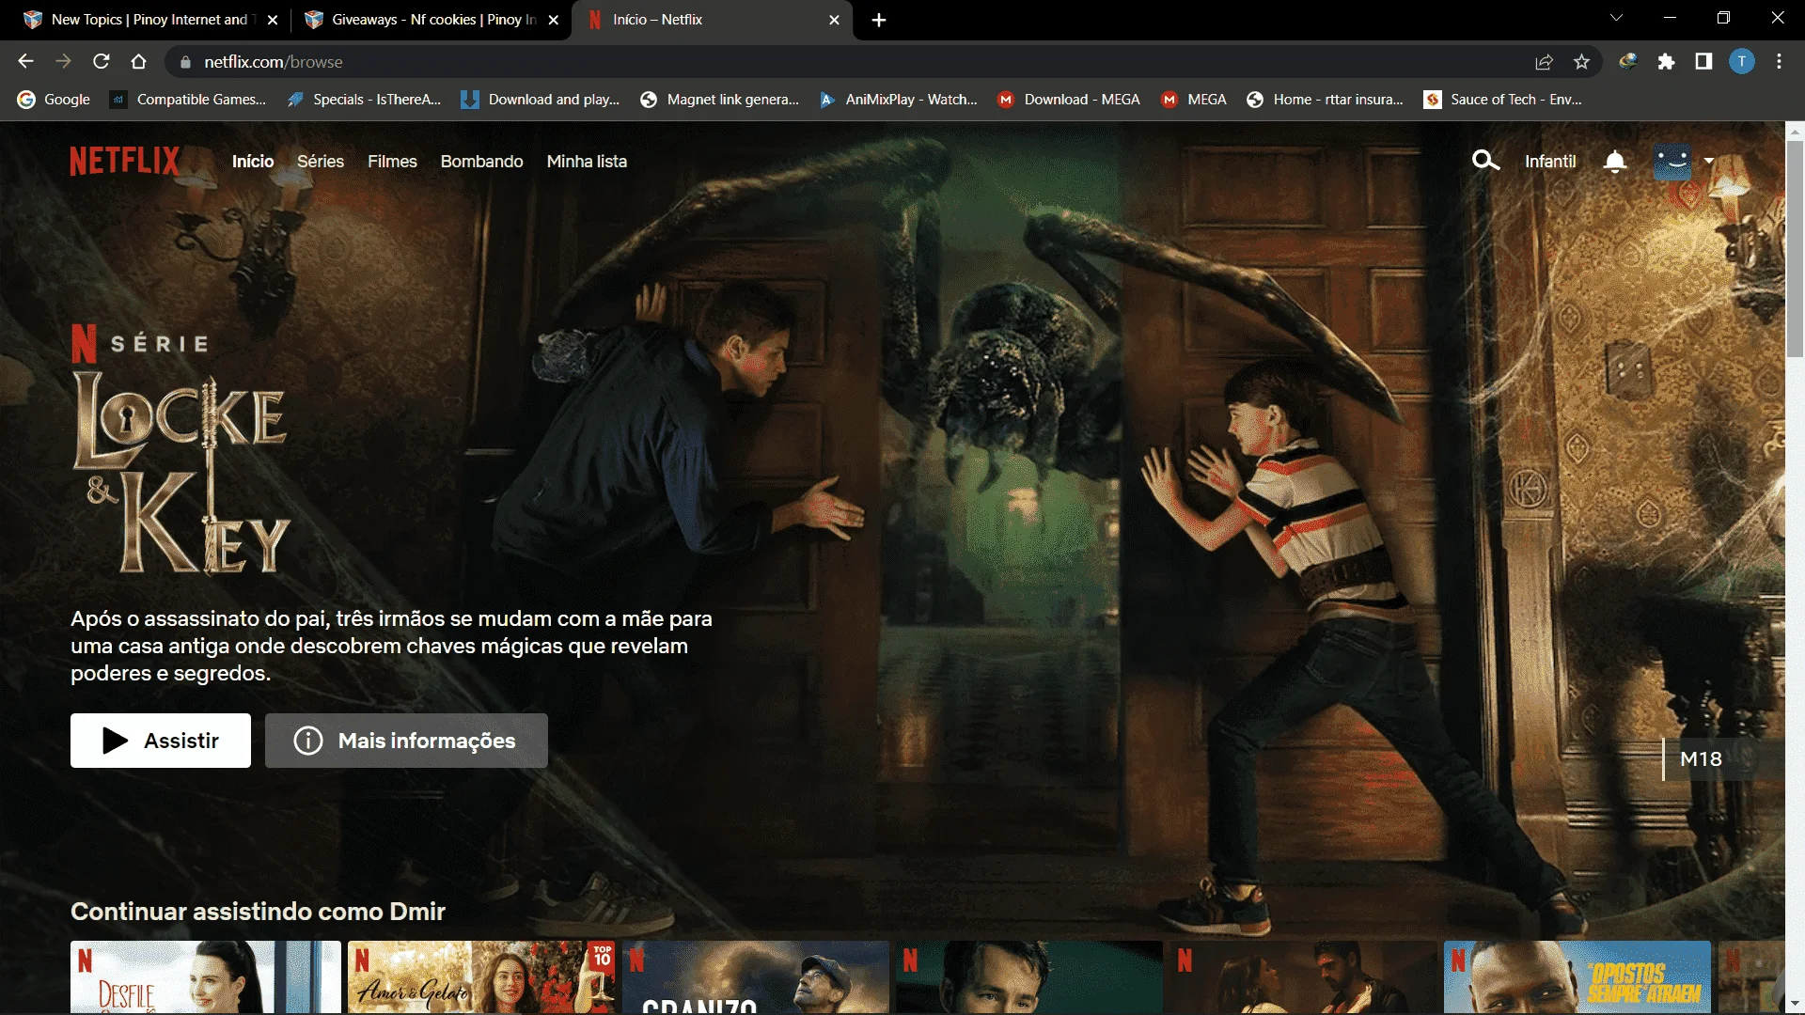Image resolution: width=1805 pixels, height=1015 pixels.
Task: Open the Netflix notifications bell
Action: pyautogui.click(x=1615, y=162)
